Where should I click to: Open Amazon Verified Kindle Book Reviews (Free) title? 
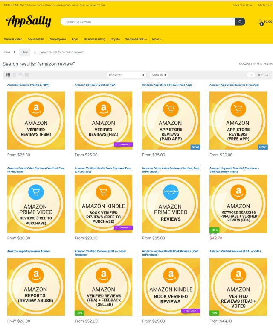[x=103, y=170]
